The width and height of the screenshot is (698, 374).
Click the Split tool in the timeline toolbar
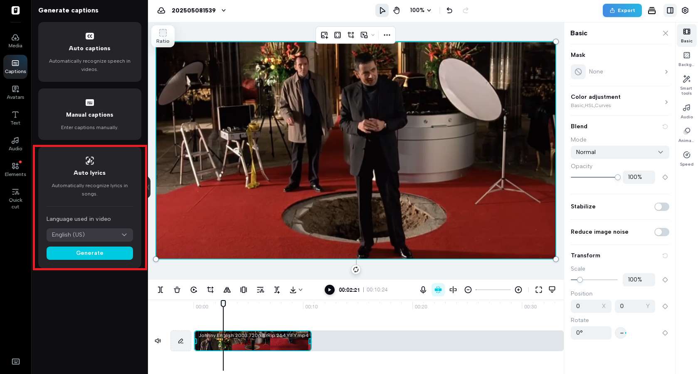click(x=160, y=290)
